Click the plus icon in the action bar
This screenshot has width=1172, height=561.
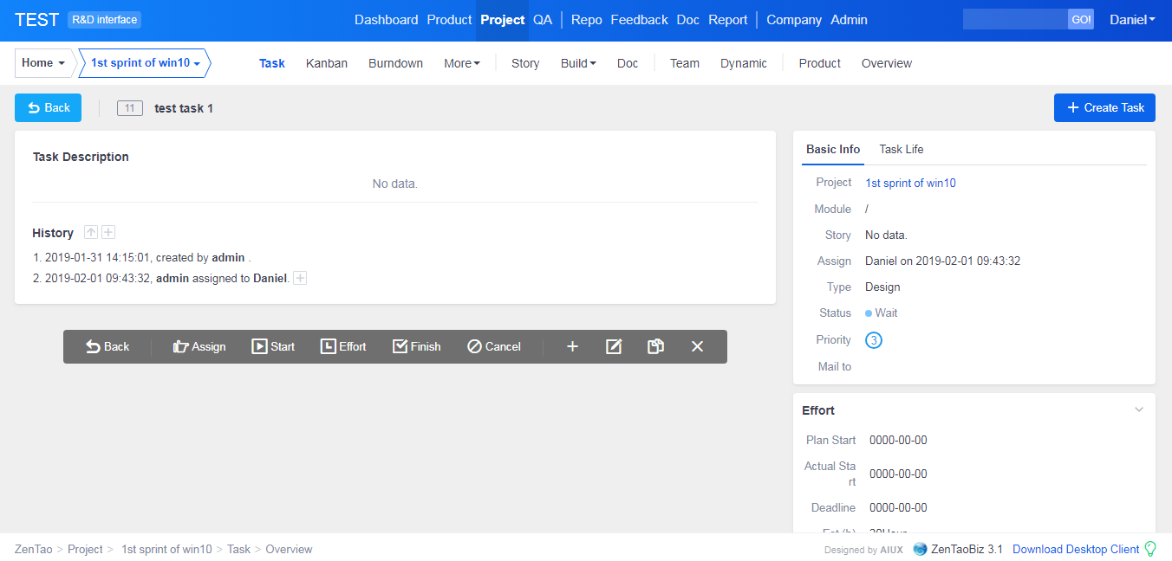(572, 346)
